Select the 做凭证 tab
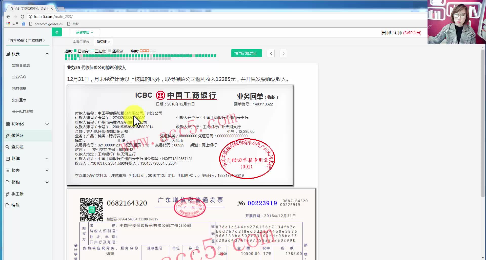486x260 pixels. [x=102, y=42]
